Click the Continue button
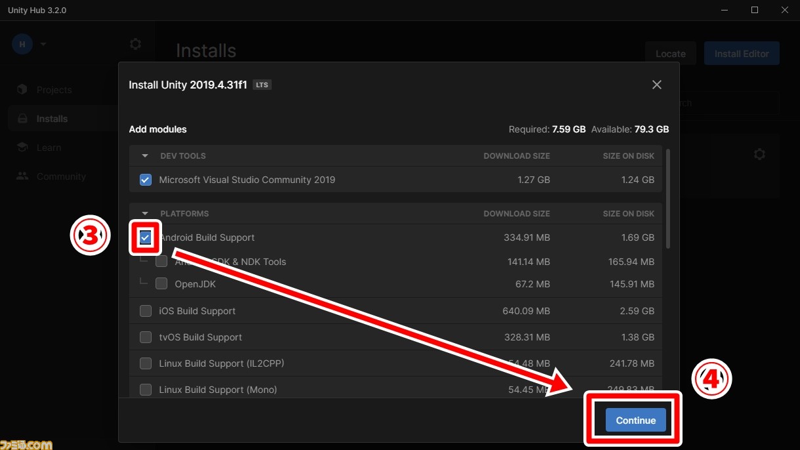800x450 pixels. pos(635,420)
